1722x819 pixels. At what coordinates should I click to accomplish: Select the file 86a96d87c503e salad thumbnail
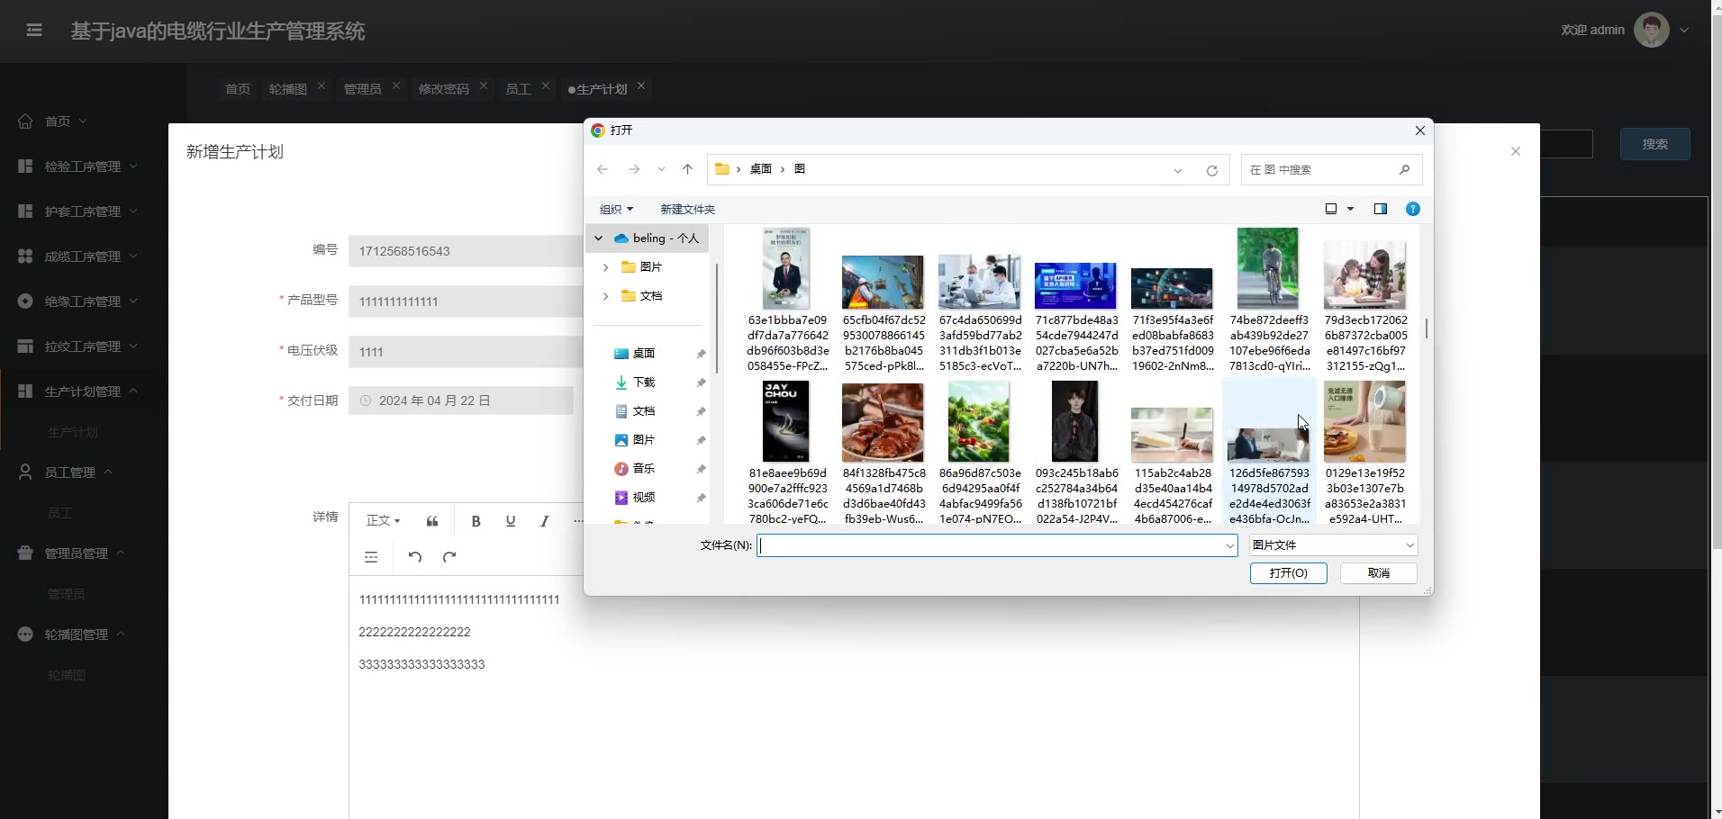(x=979, y=422)
